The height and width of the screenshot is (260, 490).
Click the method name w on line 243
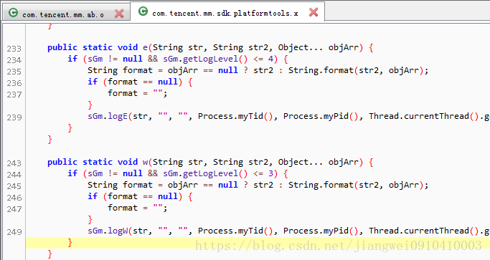146,163
